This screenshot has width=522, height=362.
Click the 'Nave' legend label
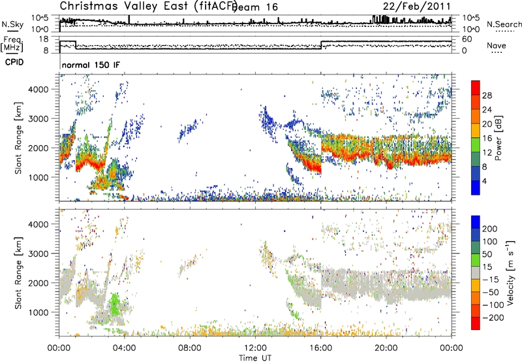(x=496, y=45)
